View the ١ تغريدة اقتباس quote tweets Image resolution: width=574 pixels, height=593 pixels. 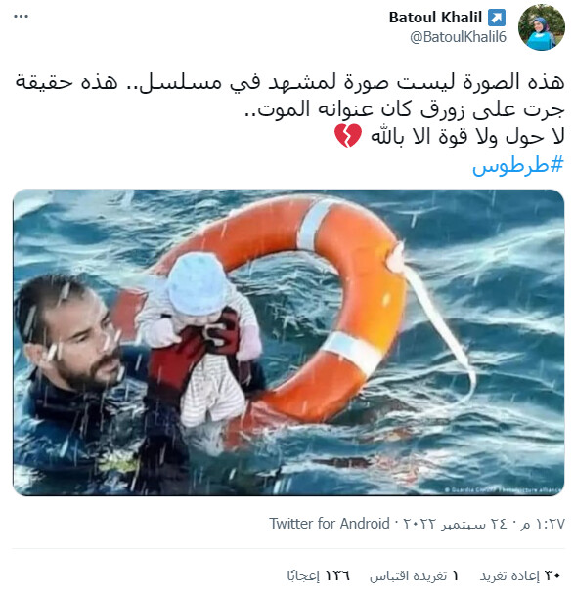(x=415, y=575)
